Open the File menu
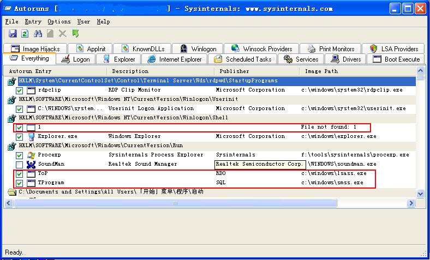This screenshot has height=260, width=430. [12, 21]
